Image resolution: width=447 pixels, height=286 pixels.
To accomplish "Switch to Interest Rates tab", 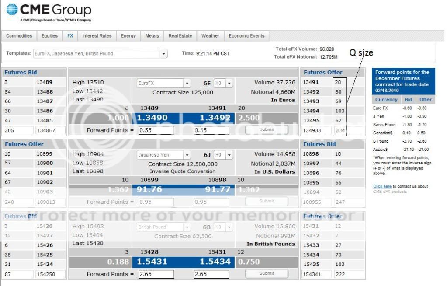I will (x=97, y=36).
